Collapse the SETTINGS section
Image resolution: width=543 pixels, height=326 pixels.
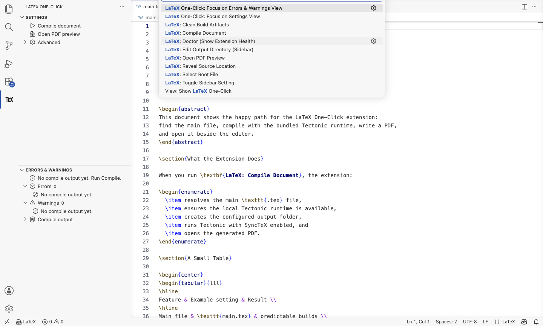click(x=22, y=17)
